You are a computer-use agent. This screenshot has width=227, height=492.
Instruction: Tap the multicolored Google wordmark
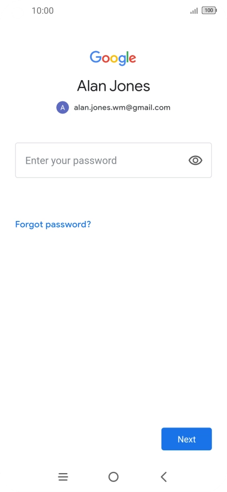pyautogui.click(x=113, y=58)
